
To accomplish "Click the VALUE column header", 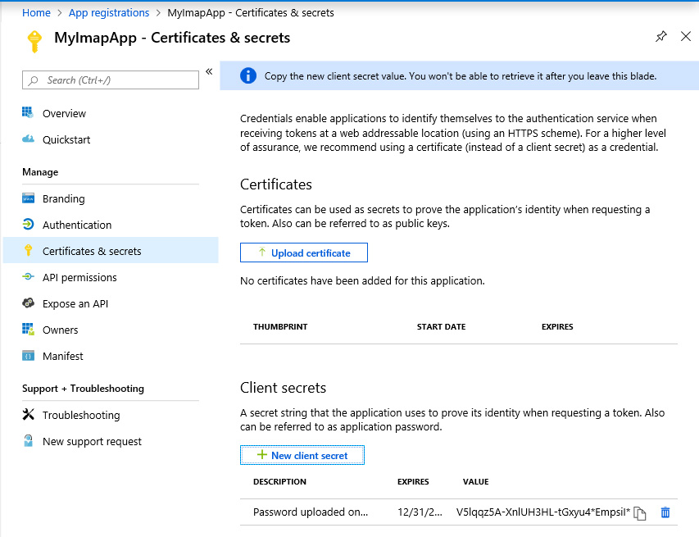I will pos(475,482).
